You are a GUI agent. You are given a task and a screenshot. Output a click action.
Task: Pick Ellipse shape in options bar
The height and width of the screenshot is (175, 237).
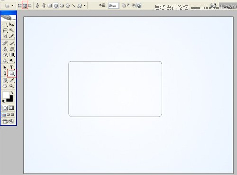click(62, 6)
